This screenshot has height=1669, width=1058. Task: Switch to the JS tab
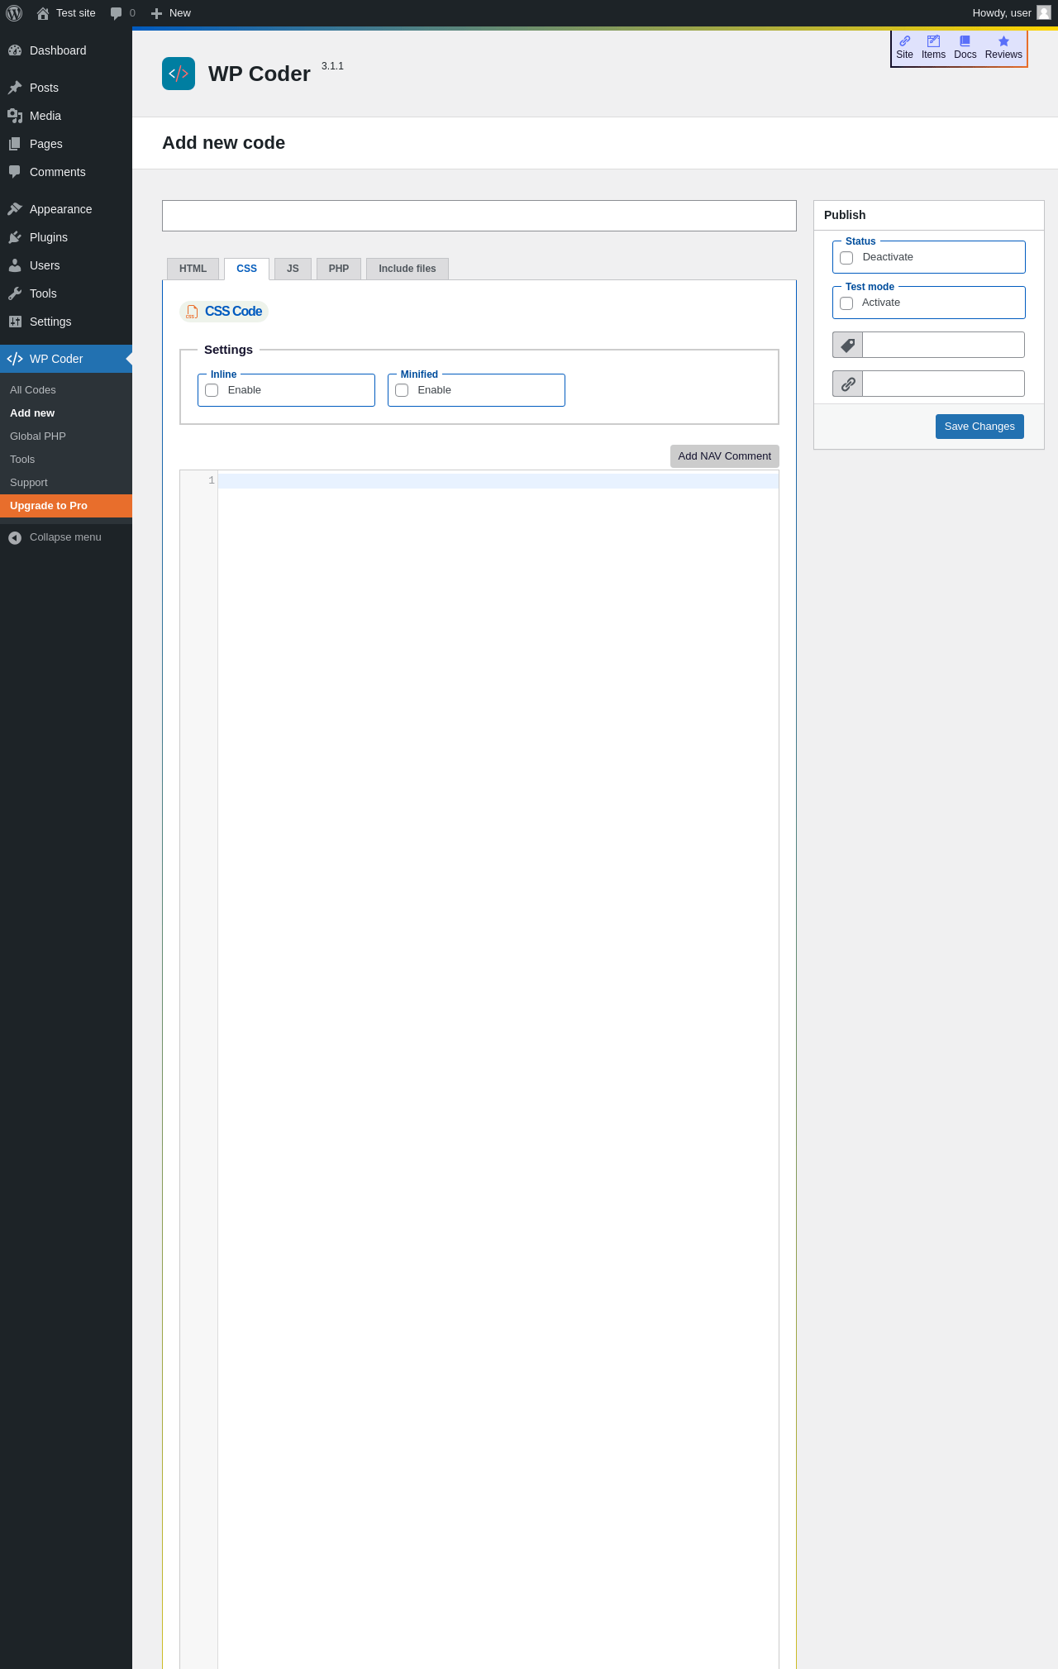(293, 269)
